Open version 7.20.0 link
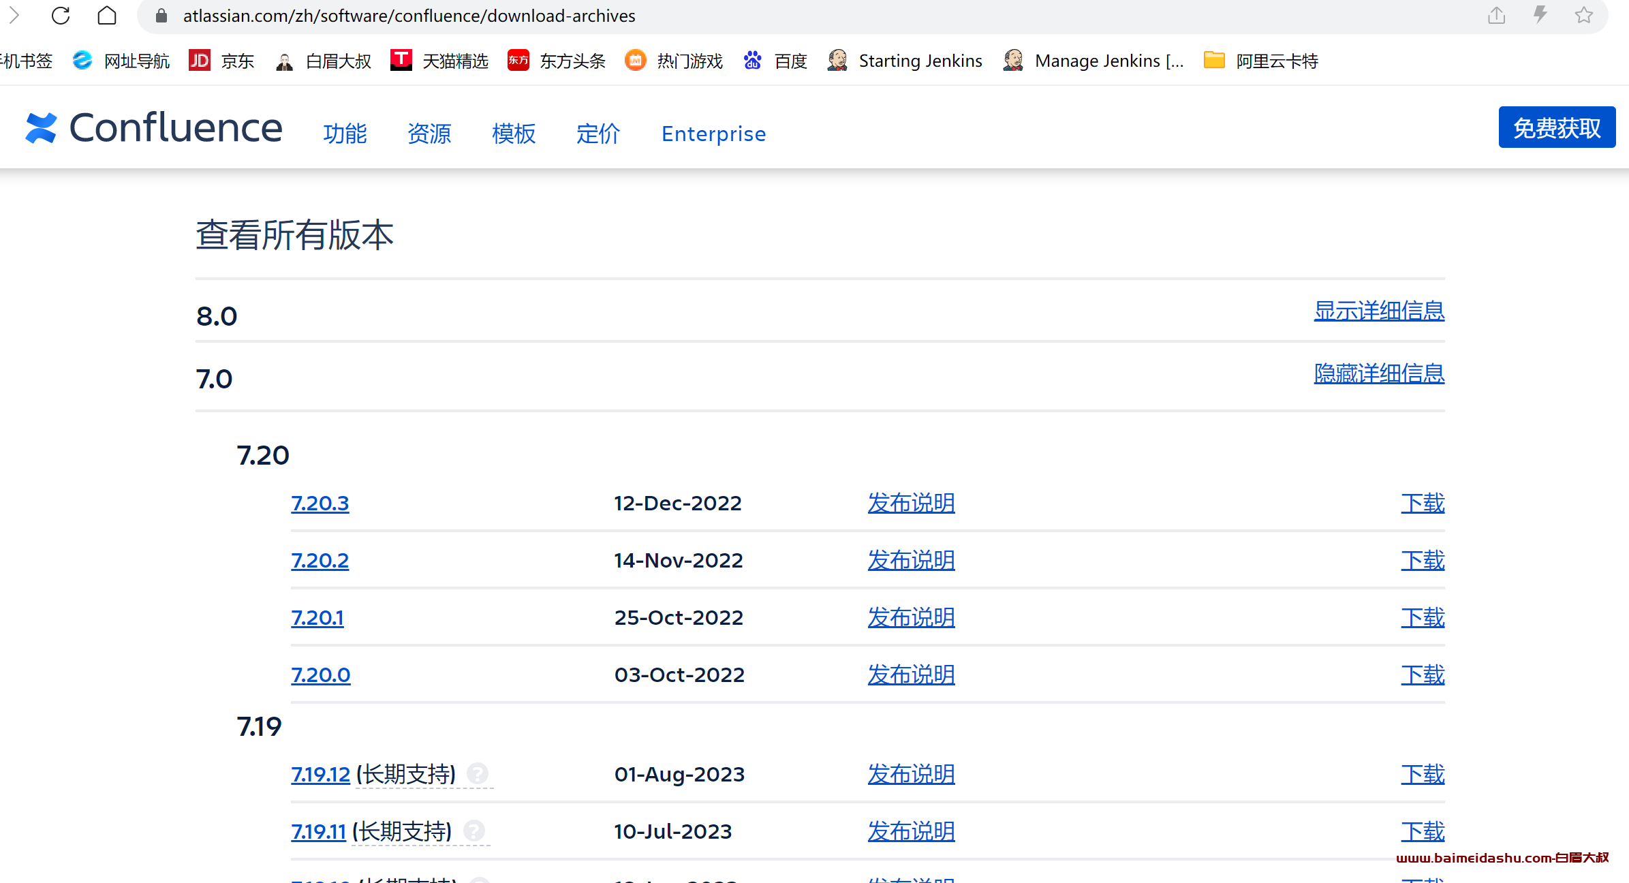The width and height of the screenshot is (1629, 883). click(321, 675)
